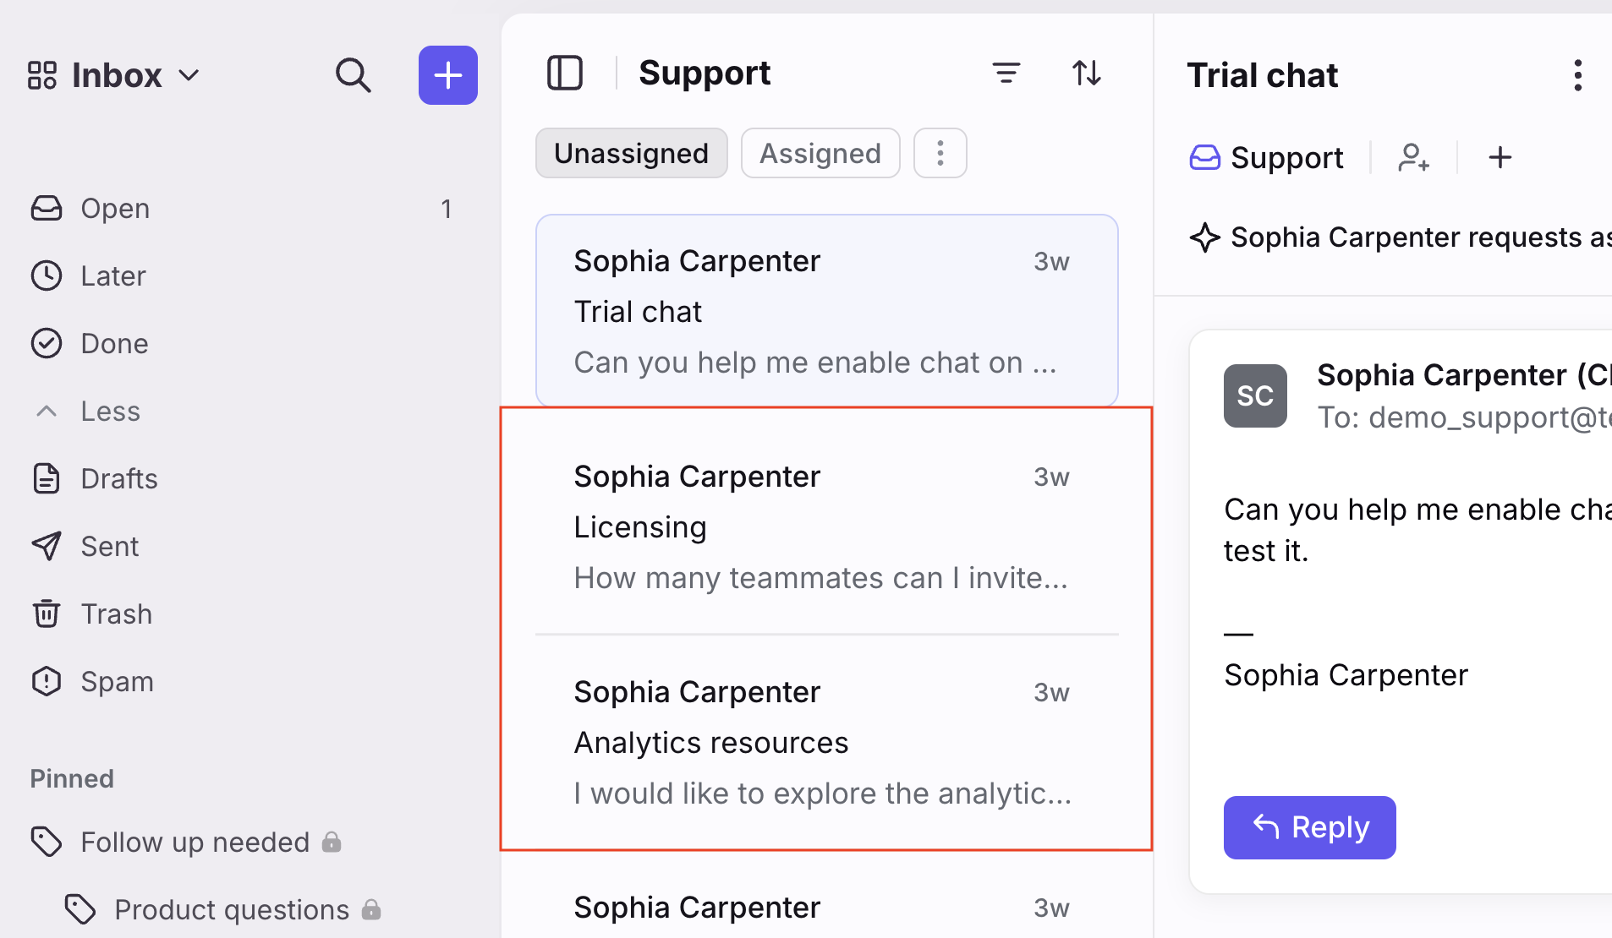Open Trial chat three-dot menu
This screenshot has height=938, width=1612.
(1577, 75)
